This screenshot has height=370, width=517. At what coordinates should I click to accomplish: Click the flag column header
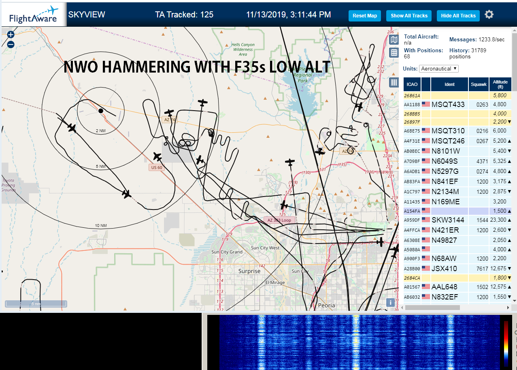coord(426,84)
